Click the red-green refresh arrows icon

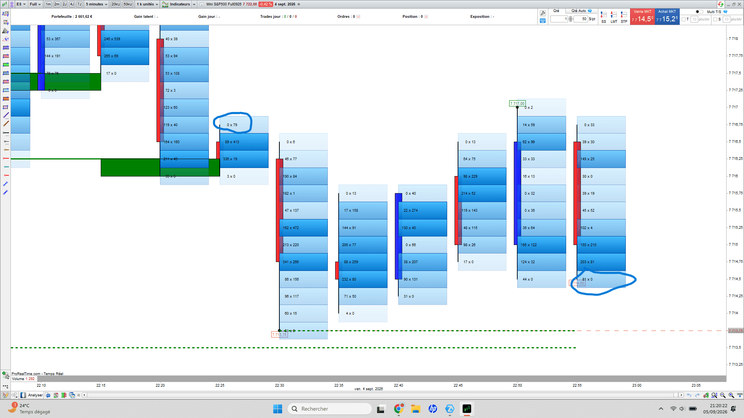click(x=720, y=4)
